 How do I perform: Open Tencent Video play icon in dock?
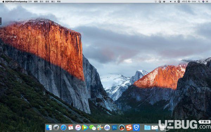[x=85, y=127]
